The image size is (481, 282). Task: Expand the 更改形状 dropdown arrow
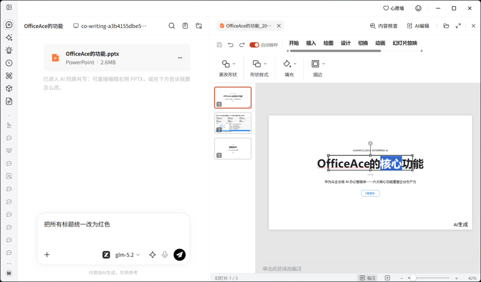tap(234, 63)
